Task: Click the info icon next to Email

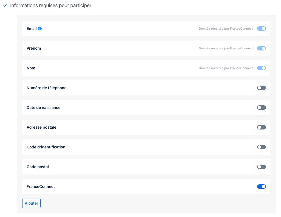Action: (x=40, y=29)
